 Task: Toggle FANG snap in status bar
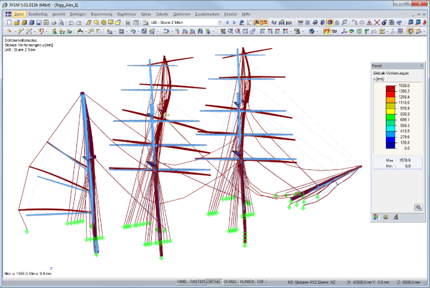pos(182,281)
